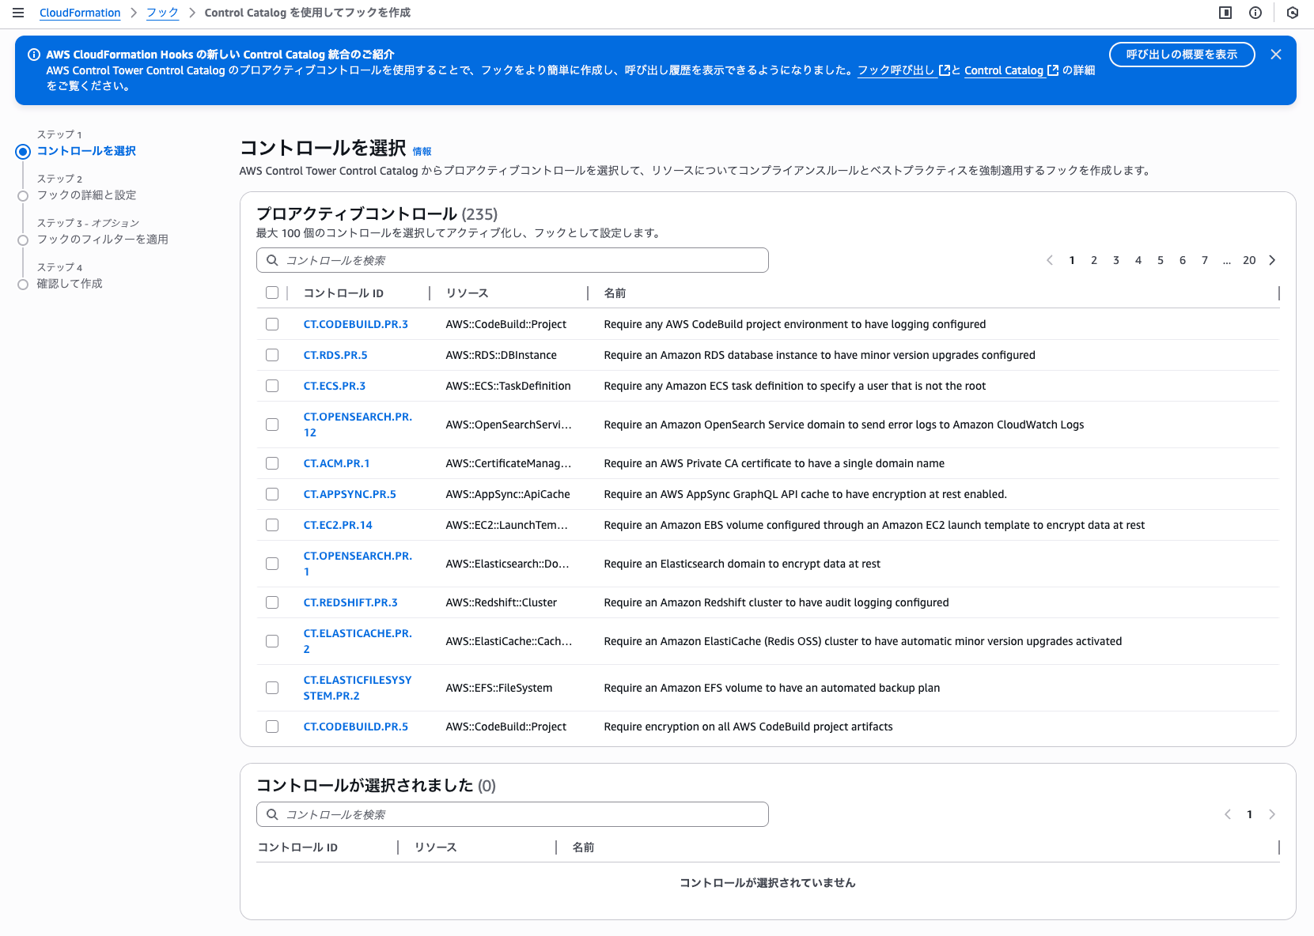
Task: Open CT.REDSHIFT.PR.3 control link
Action: pyautogui.click(x=350, y=602)
